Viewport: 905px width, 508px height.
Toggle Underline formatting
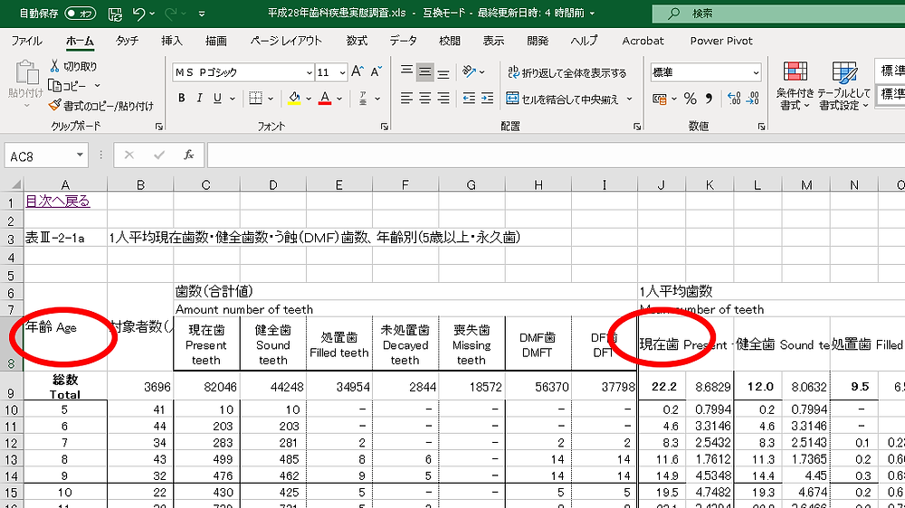[x=217, y=98]
